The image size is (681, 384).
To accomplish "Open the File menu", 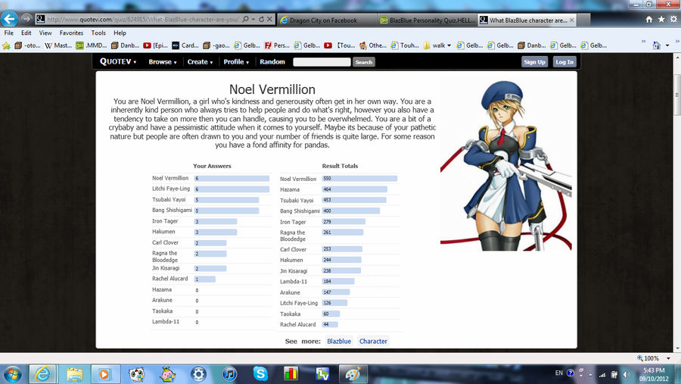I will [x=8, y=33].
